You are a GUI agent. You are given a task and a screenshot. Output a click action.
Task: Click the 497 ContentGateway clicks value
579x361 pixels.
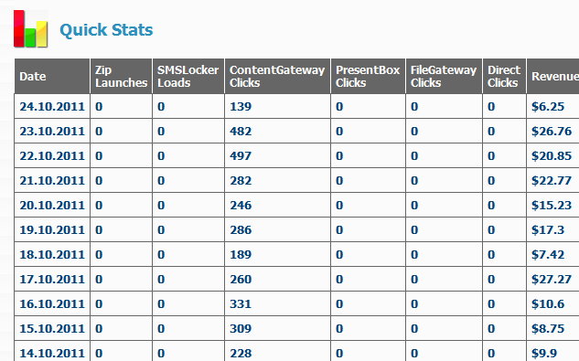241,155
